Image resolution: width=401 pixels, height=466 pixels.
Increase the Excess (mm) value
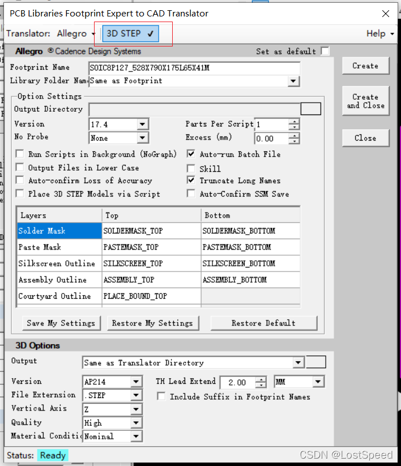(x=294, y=135)
